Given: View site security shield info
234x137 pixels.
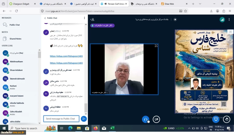Looking at the screenshot, I should point(42,11).
